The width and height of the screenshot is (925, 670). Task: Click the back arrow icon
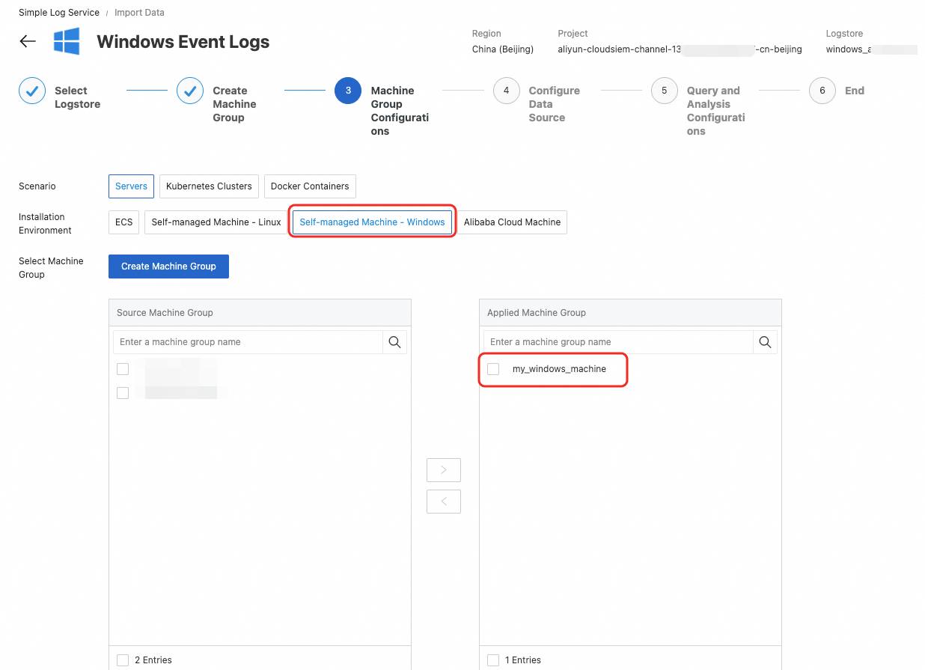point(28,41)
